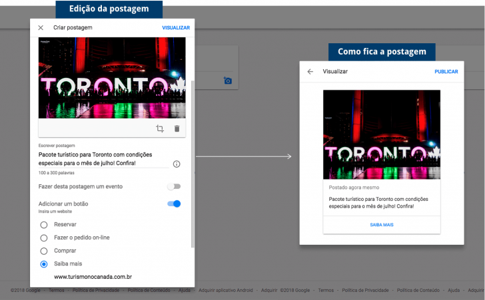Open right-side Política de Privacidade link
The image size is (485, 300).
pyautogui.click(x=365, y=290)
